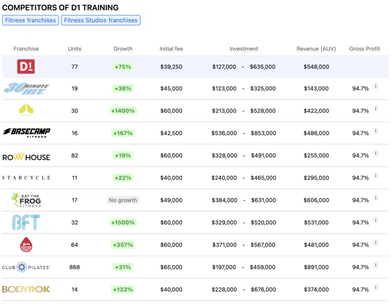Viewport: 391px width, 305px height.
Task: Click the info icon next to BFT gross profit
Action: (x=376, y=220)
